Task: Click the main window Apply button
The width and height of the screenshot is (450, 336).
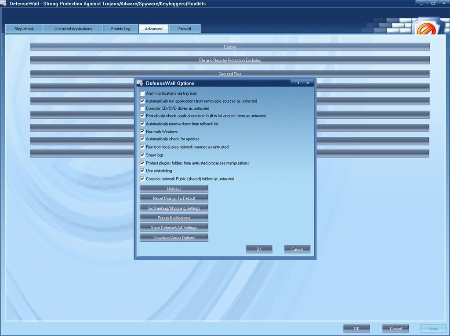Action: [433, 329]
